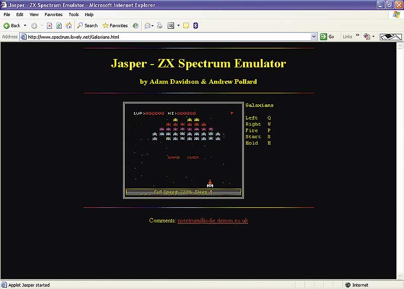Open the Media/History globe icon
404x289 pixels.
click(135, 26)
